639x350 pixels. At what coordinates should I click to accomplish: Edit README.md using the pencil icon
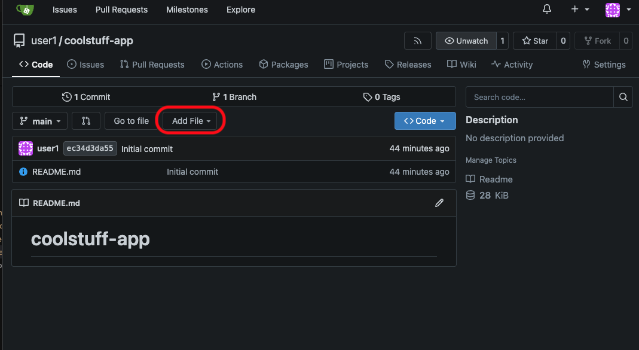pos(439,203)
